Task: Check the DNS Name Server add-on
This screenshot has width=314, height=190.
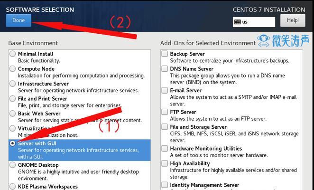Action: point(165,68)
